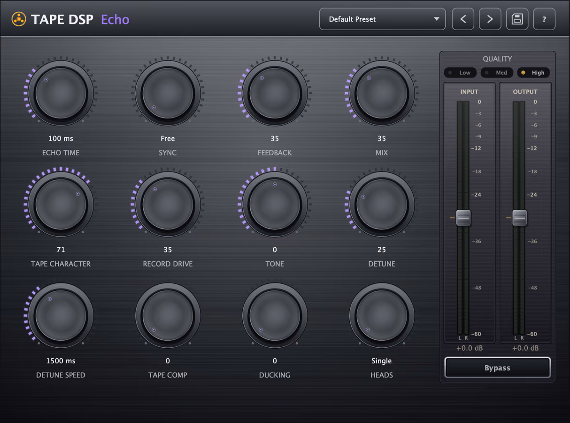
Task: Go to the previous preset arrow
Action: coord(463,19)
